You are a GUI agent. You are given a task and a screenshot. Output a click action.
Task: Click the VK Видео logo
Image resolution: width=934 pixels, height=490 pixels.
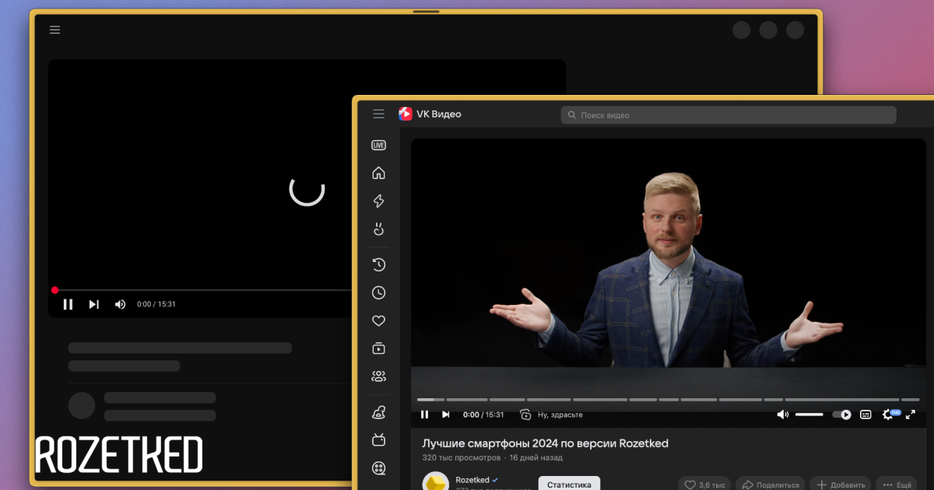coord(430,114)
